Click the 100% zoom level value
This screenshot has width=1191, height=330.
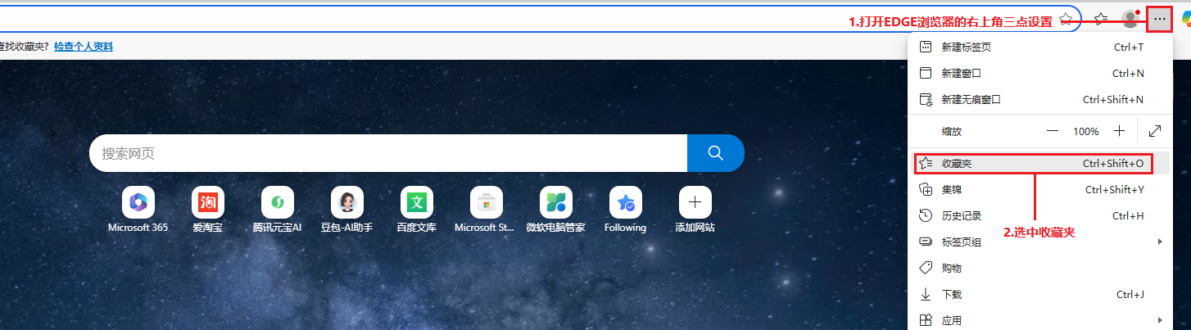1086,131
